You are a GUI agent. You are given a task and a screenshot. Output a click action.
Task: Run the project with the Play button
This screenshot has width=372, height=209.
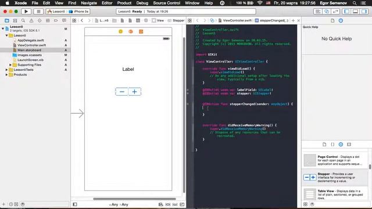tap(26, 12)
